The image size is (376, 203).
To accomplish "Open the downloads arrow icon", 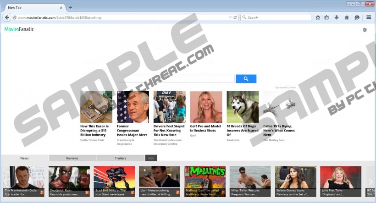I will (337, 17).
